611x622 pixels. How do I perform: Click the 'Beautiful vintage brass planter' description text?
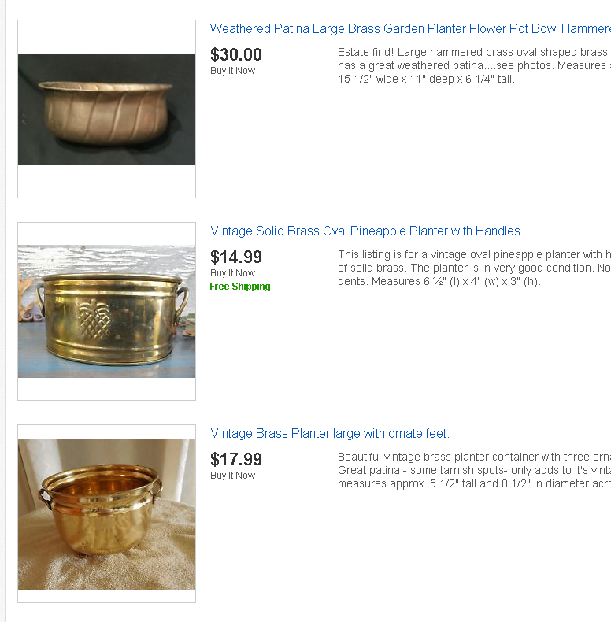[x=474, y=471]
